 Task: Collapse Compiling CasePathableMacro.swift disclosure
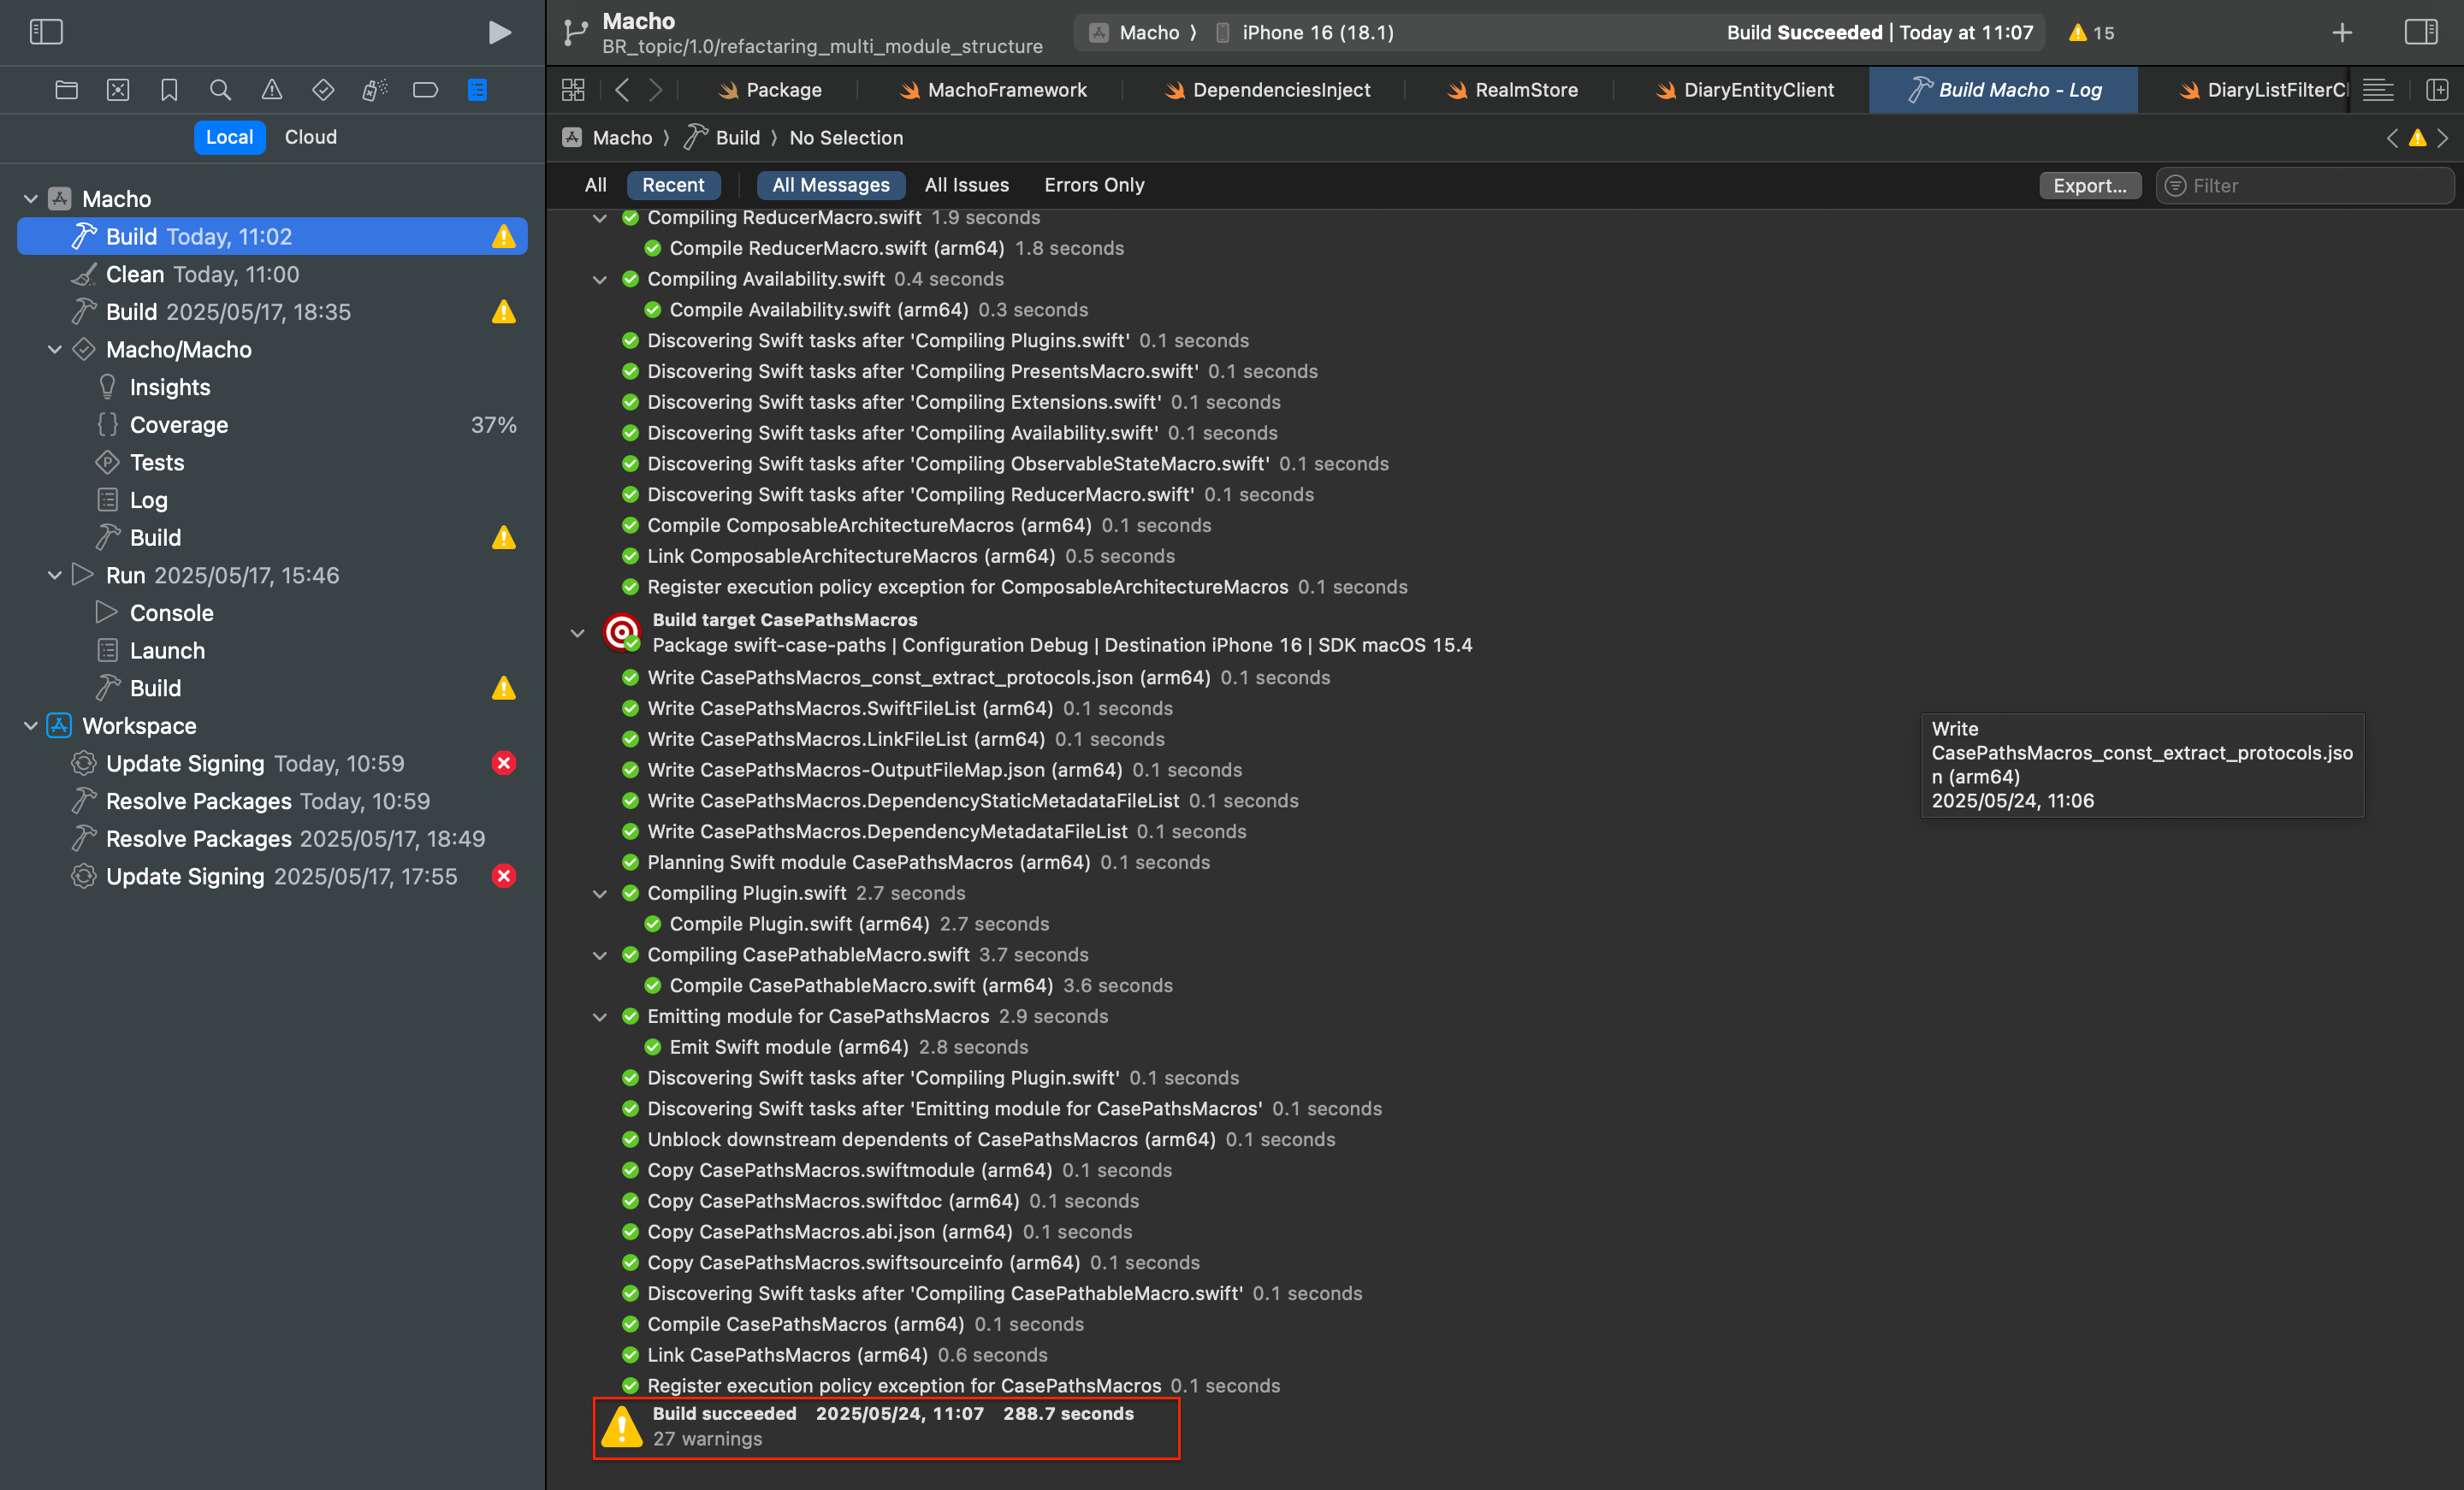[600, 955]
